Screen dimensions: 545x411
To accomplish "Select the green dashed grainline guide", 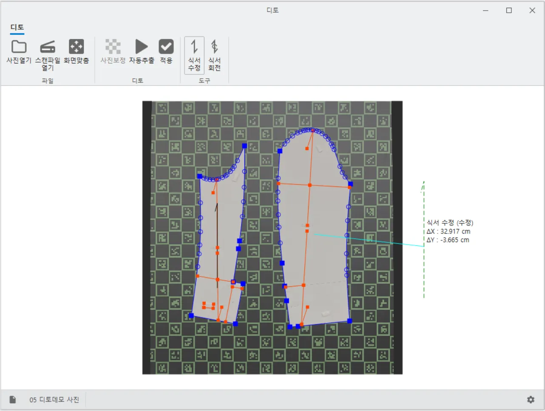I will pyautogui.click(x=424, y=264).
